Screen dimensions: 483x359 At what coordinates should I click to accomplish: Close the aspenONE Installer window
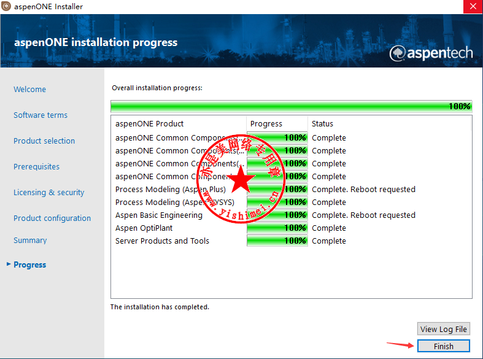[x=473, y=7]
